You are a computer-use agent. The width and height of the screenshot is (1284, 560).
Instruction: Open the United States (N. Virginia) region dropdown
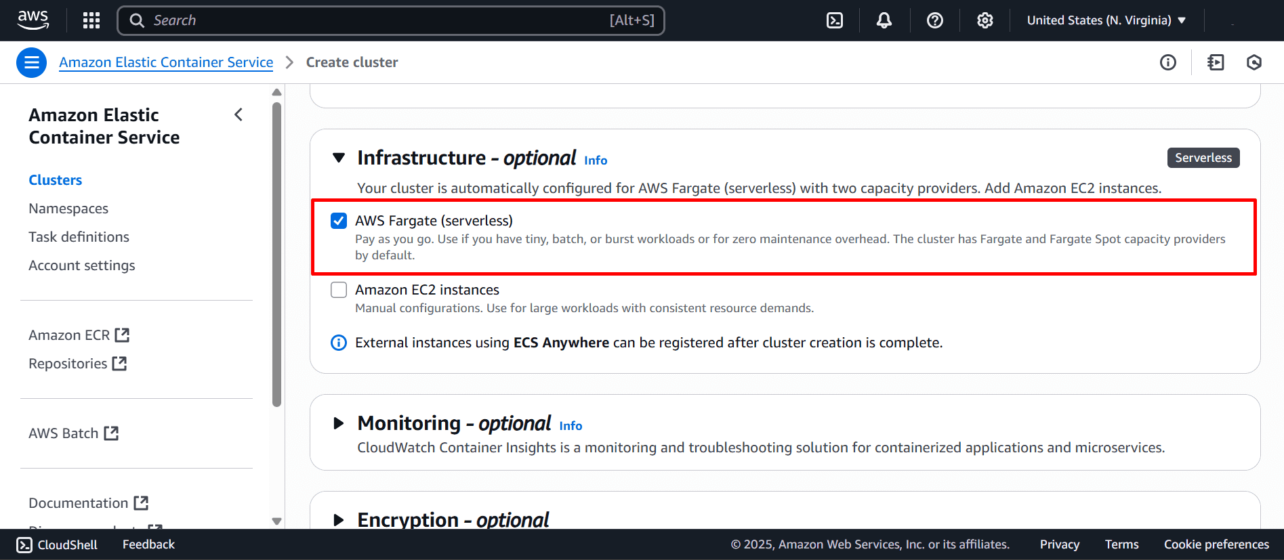(x=1106, y=20)
